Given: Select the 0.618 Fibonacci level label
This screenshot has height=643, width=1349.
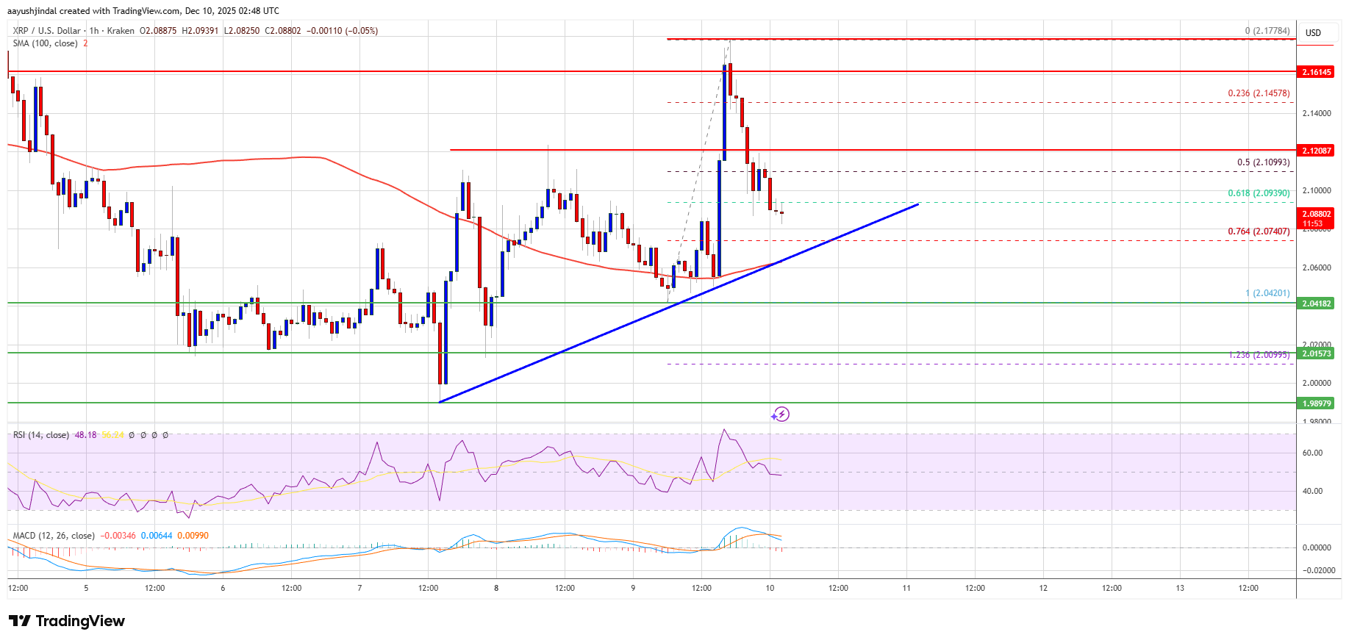Looking at the screenshot, I should click(x=1259, y=193).
